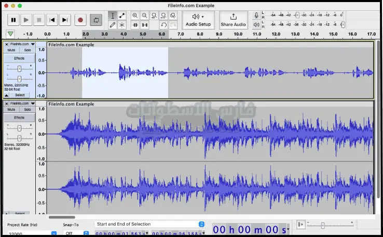Choose the Draw (pencil) tool
Screen dimensions: 383x237
(113, 25)
